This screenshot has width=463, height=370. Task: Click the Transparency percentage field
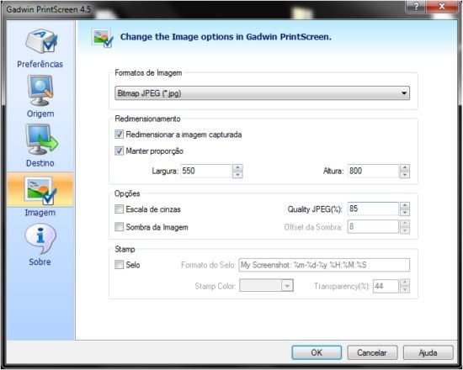(x=386, y=286)
